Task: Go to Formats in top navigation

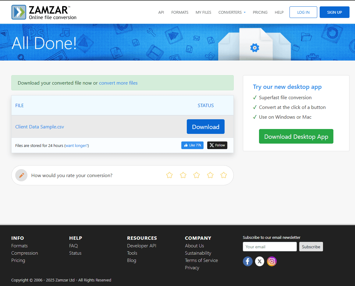Action: pyautogui.click(x=180, y=12)
